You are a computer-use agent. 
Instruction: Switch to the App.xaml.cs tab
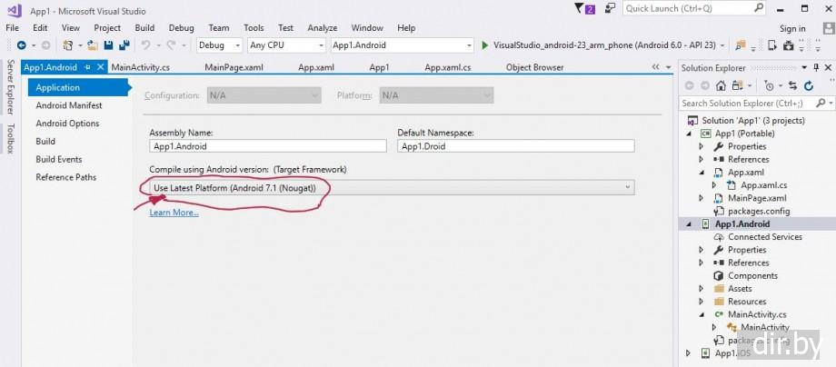pyautogui.click(x=447, y=67)
